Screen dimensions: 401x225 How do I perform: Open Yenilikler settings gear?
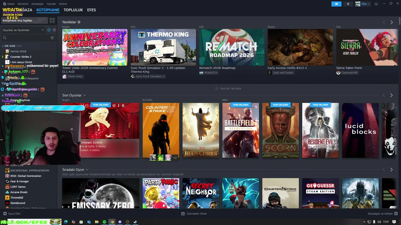(x=79, y=22)
